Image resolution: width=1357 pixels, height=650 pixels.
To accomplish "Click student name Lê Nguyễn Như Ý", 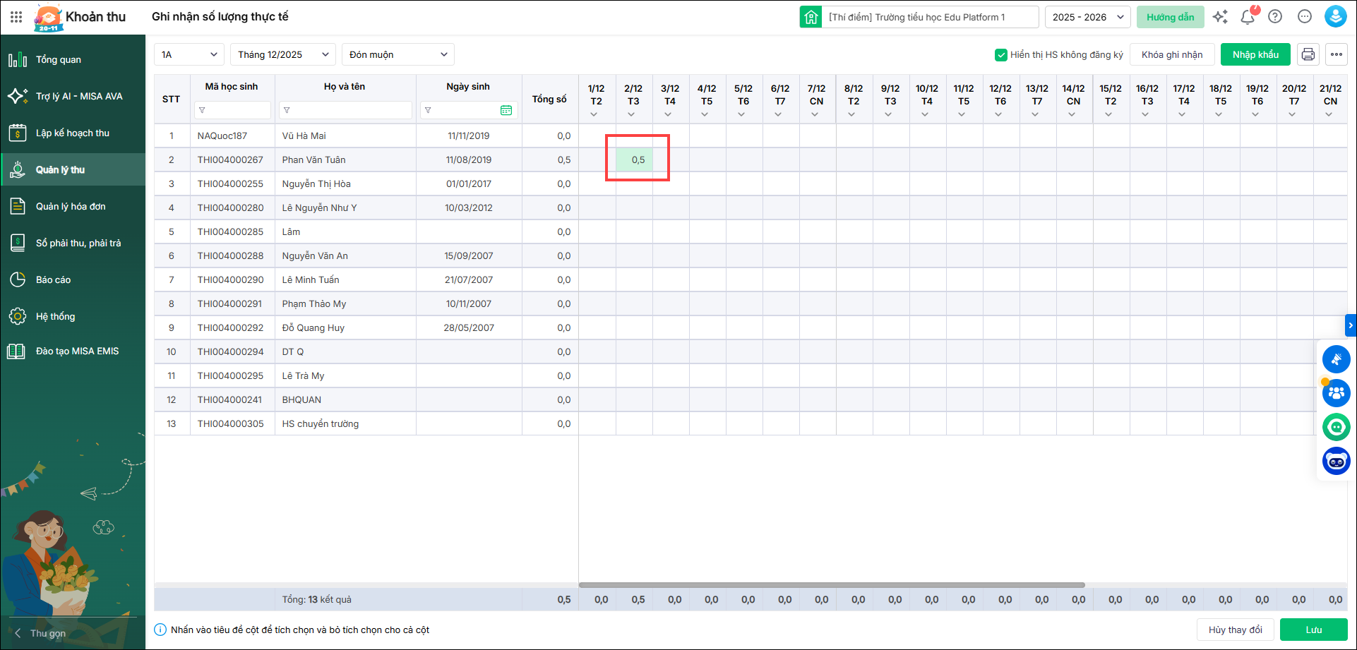I will [320, 207].
